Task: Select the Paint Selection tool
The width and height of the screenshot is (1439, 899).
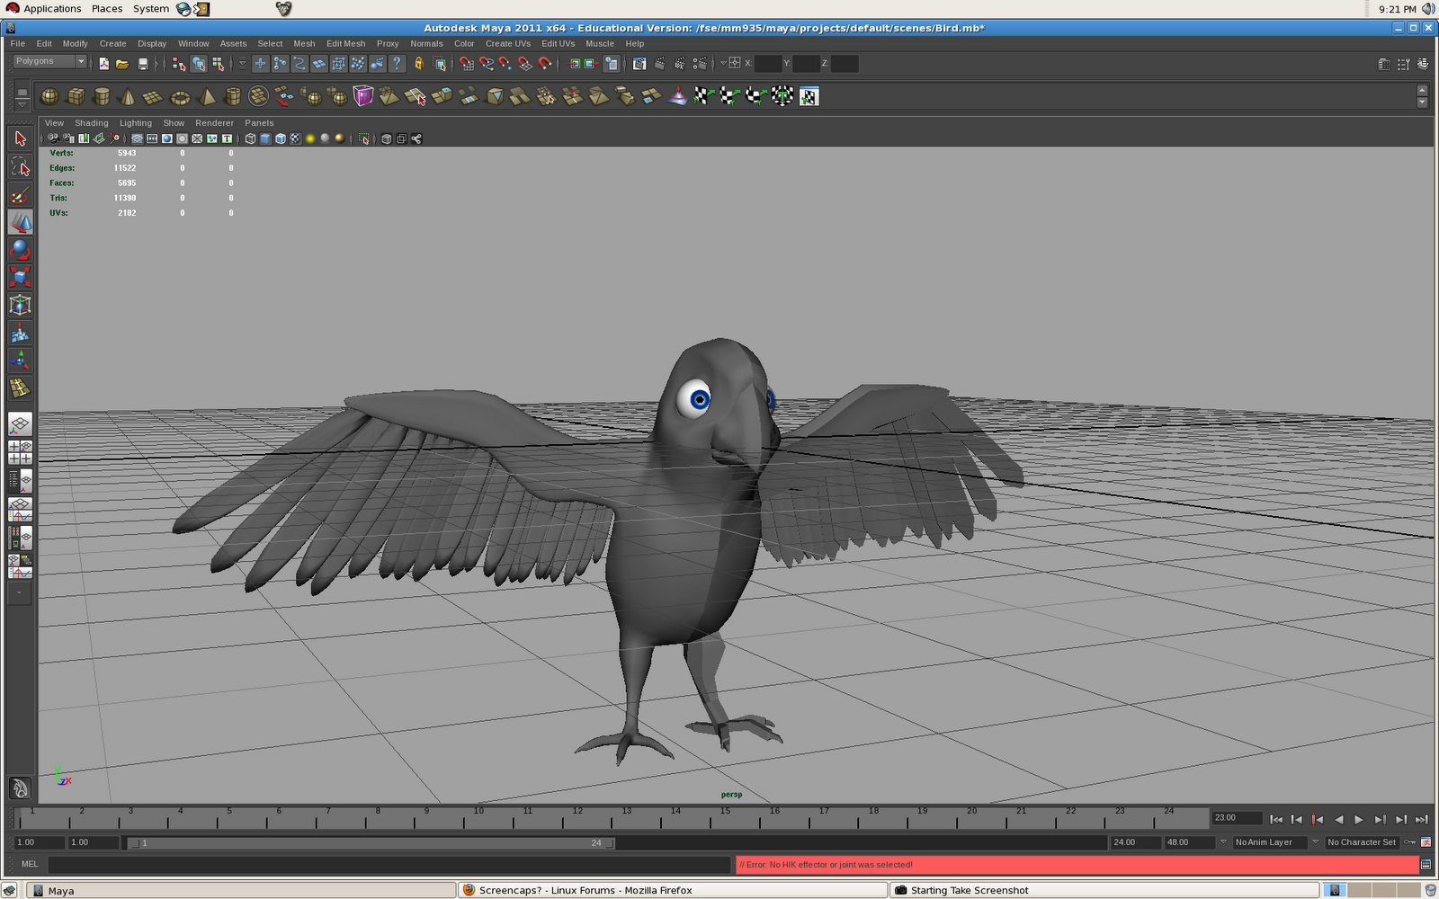Action: coord(20,196)
